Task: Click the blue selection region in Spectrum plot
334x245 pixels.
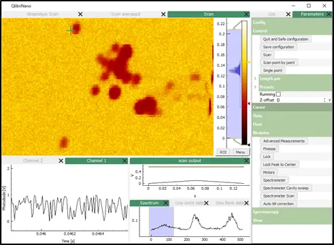Action: point(161,222)
